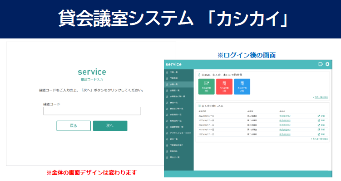Click the 会社名 column header
The height and width of the screenshot is (181, 341).
point(282,111)
